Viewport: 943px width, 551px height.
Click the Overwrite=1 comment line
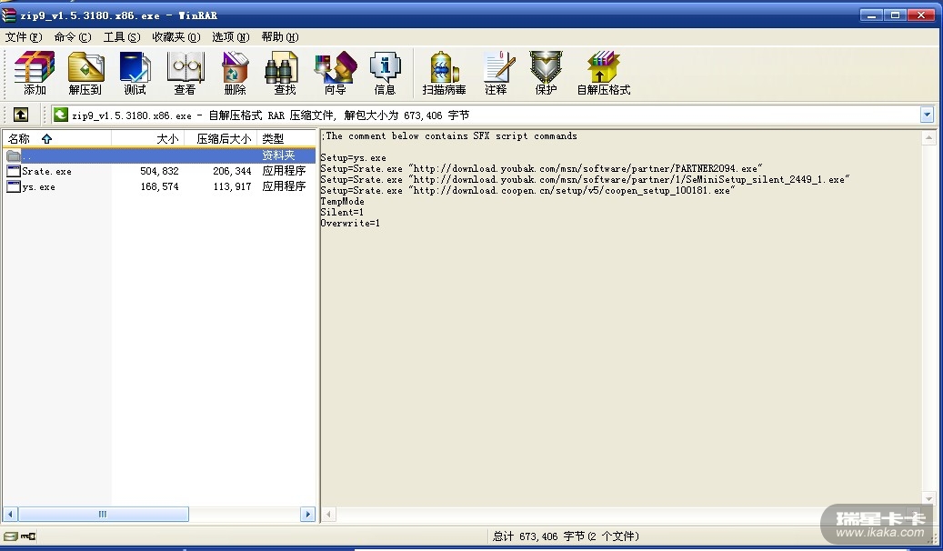click(x=350, y=223)
